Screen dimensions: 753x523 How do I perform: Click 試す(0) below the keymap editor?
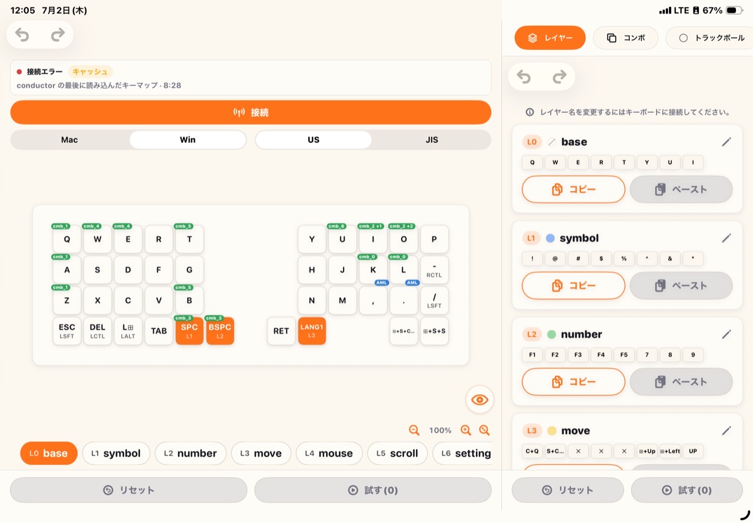click(373, 490)
